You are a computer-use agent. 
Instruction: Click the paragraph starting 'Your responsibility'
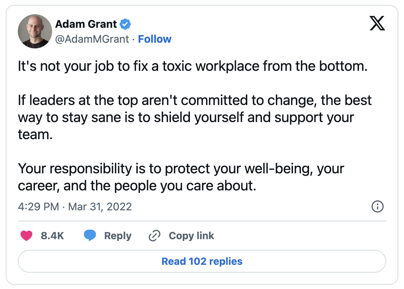point(181,177)
